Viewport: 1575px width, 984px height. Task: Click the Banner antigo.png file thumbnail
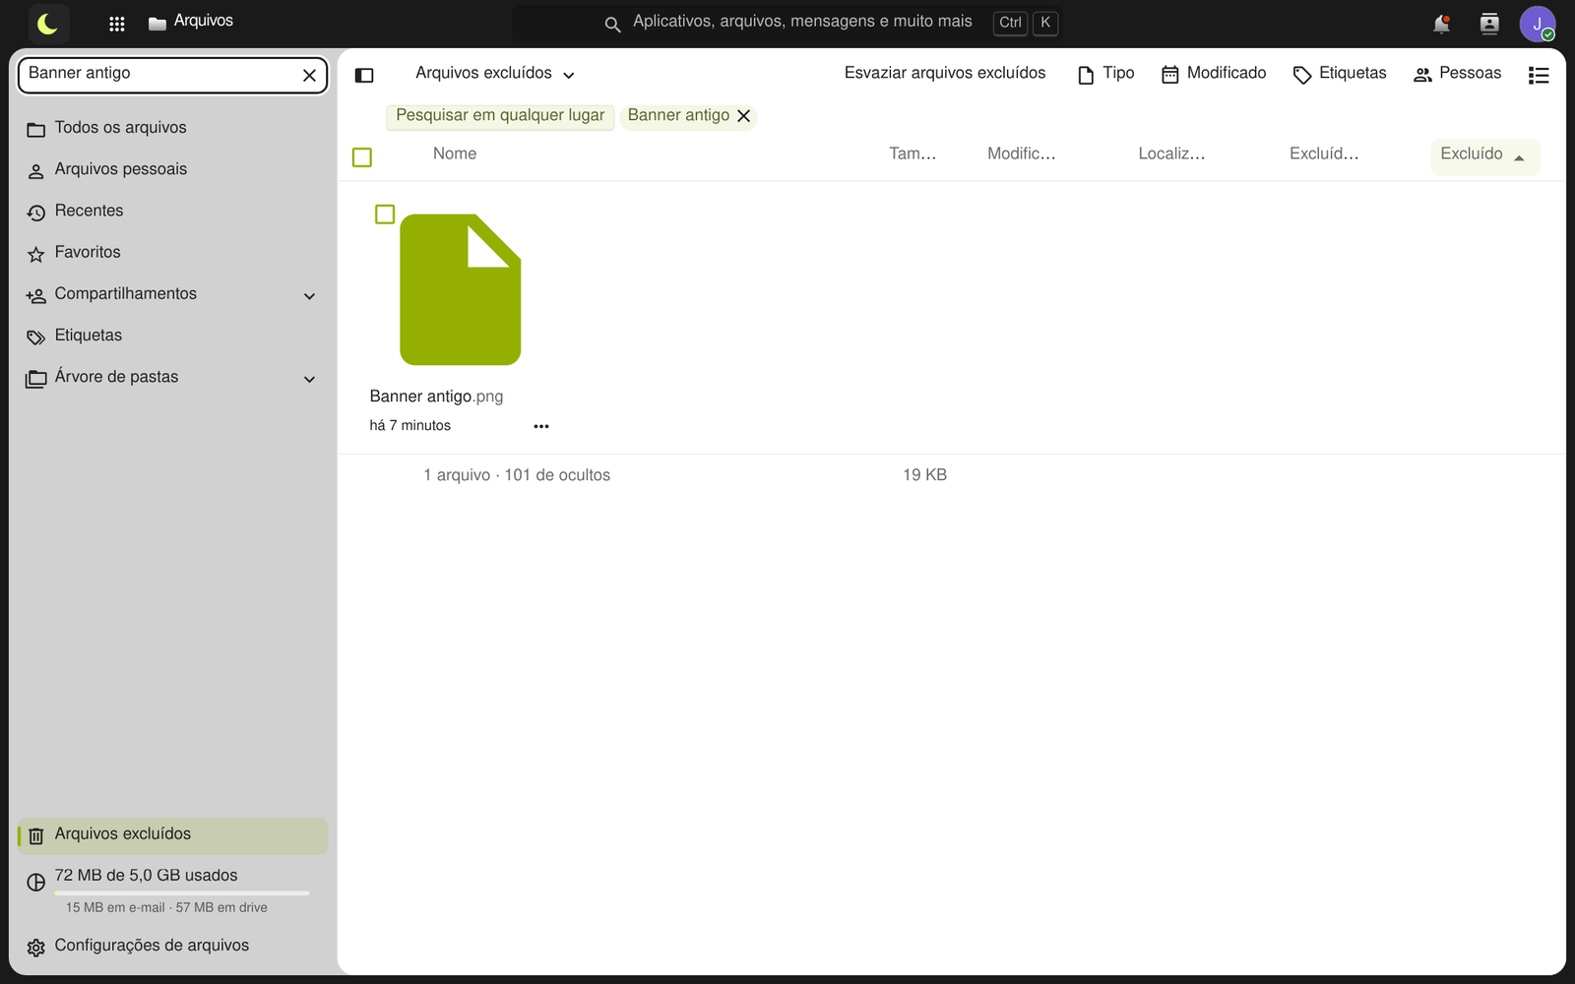pyautogui.click(x=460, y=289)
